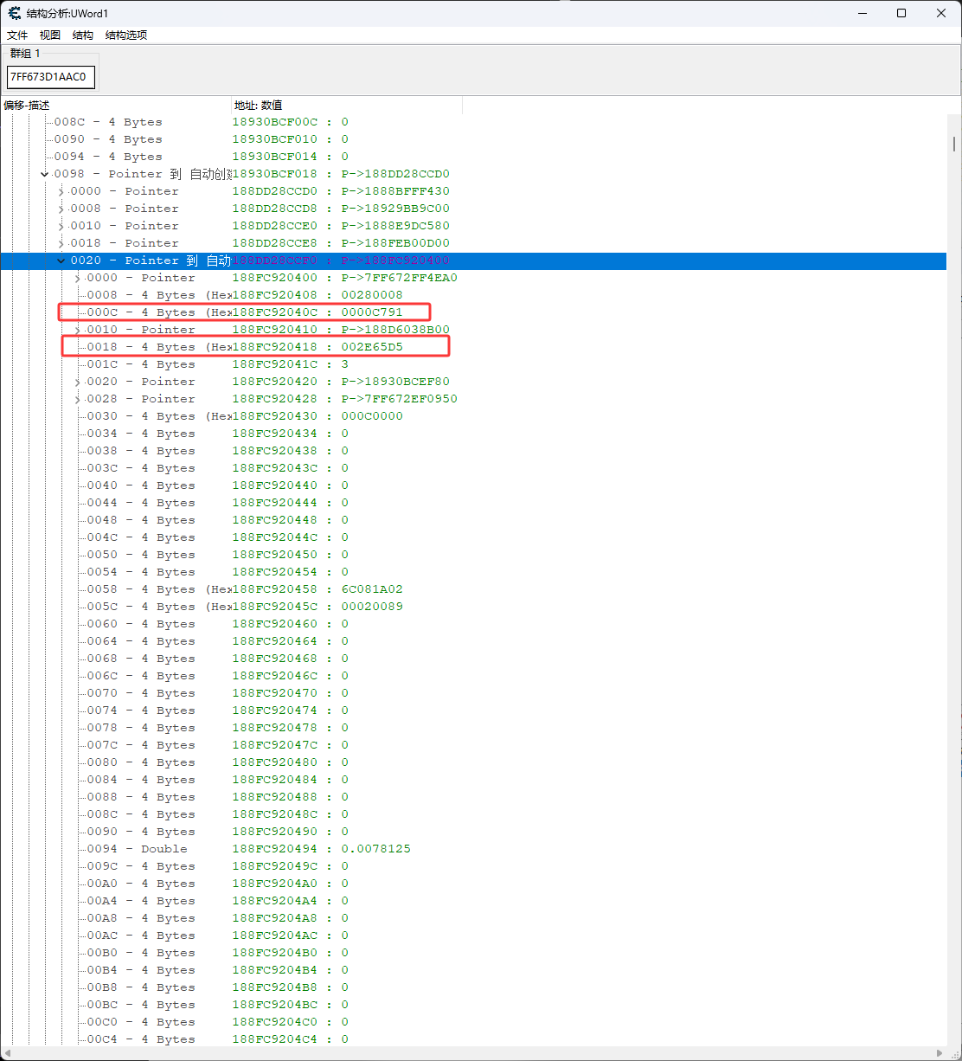This screenshot has width=962, height=1061.
Task: Select row 008C at address 18930BCF00C
Action: (x=473, y=122)
